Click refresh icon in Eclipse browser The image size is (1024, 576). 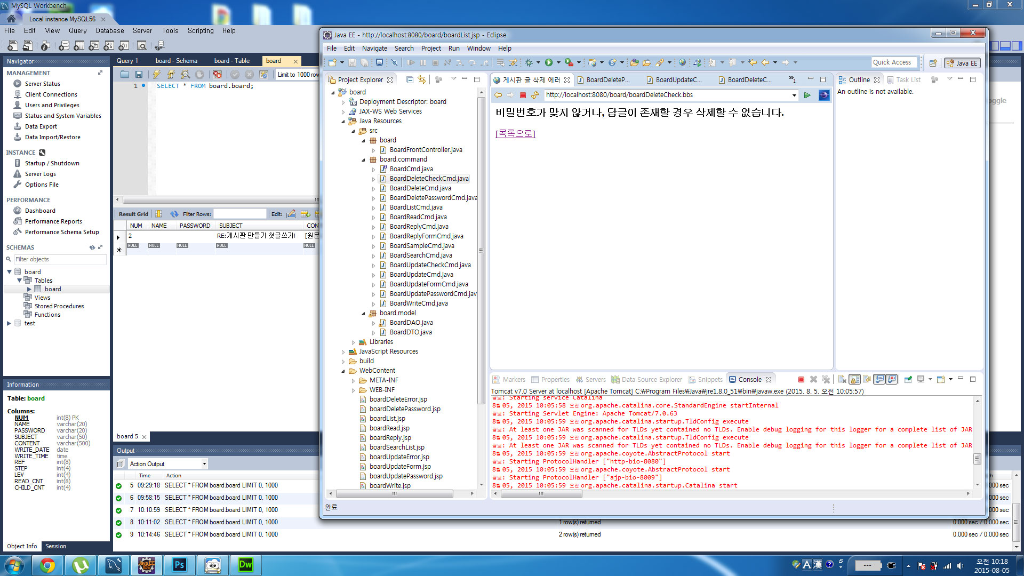click(x=535, y=95)
